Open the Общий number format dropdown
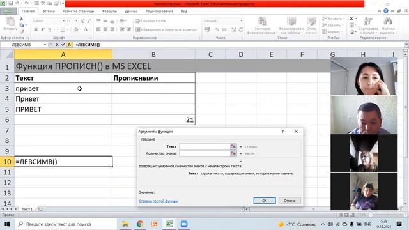 click(242, 21)
